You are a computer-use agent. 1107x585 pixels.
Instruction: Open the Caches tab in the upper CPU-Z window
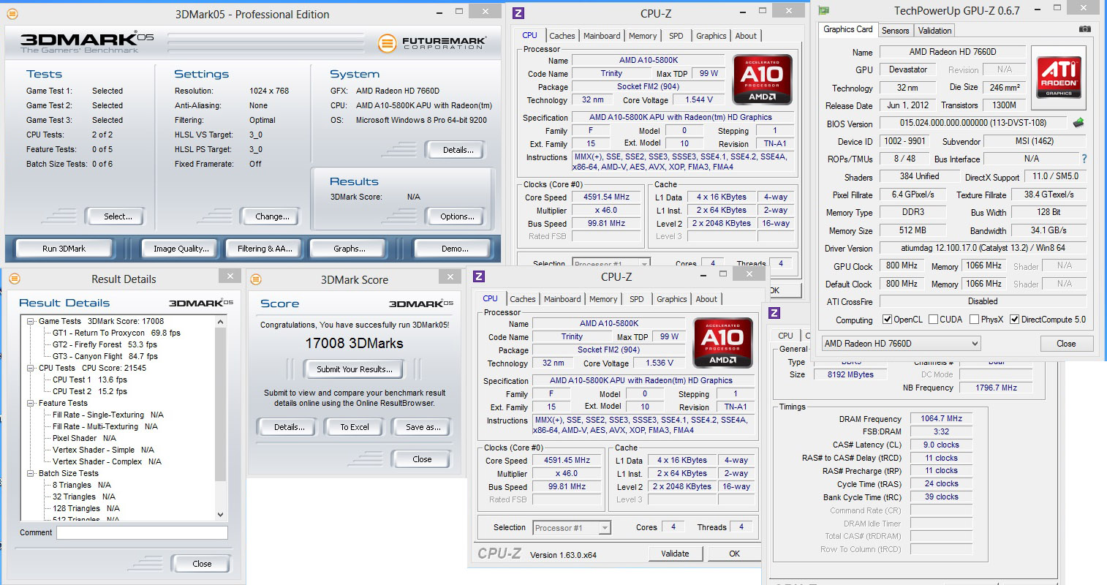562,36
